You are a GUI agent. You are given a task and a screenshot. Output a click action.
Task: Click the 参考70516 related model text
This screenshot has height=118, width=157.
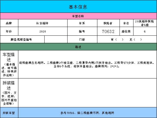(87, 113)
